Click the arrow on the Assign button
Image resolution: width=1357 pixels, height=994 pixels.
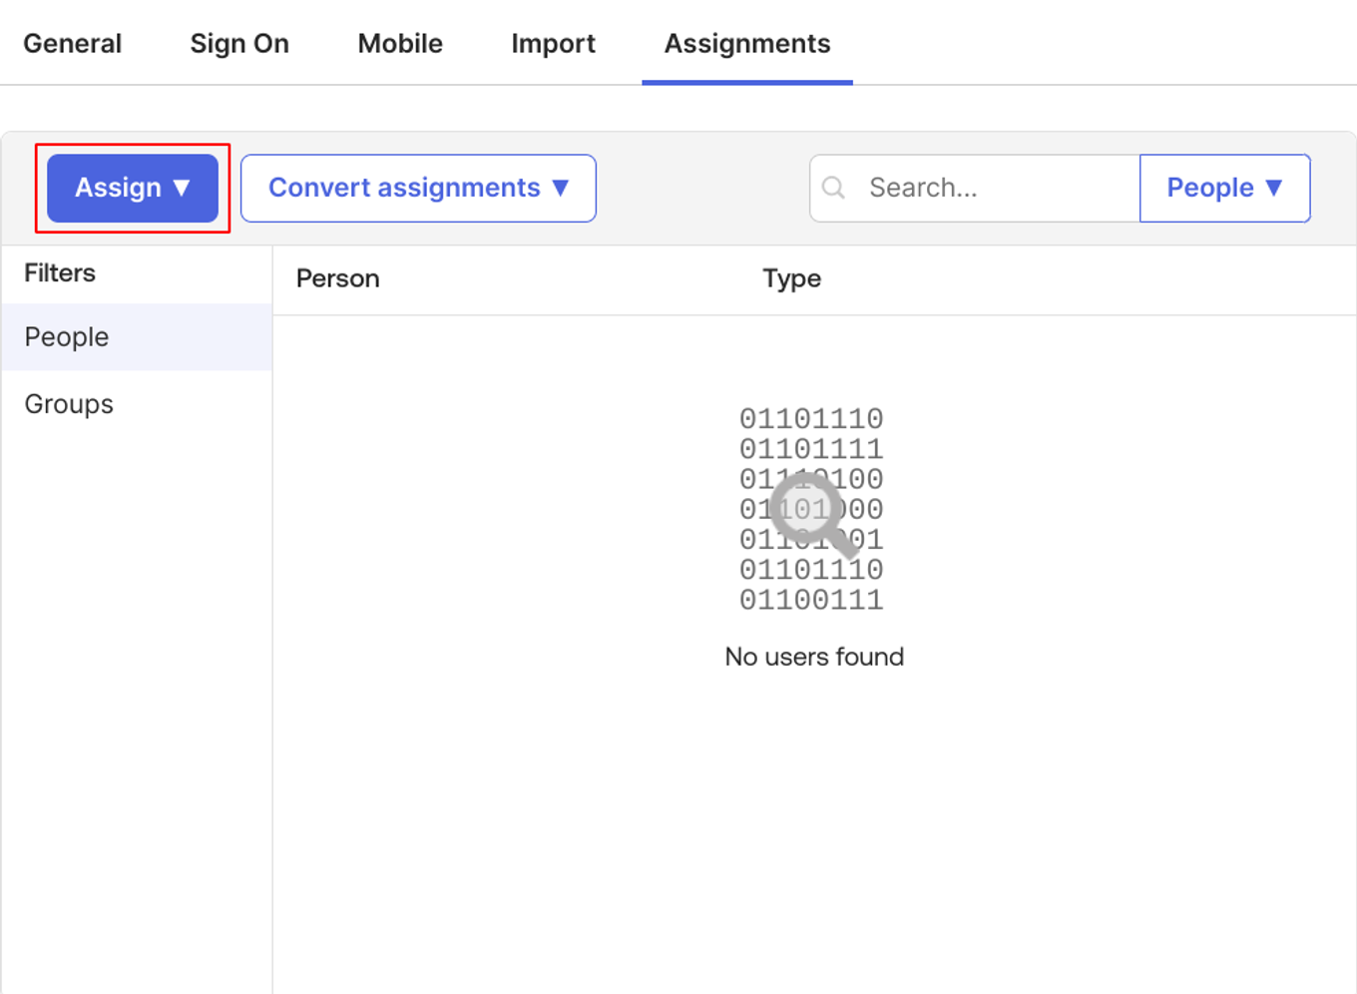click(x=182, y=188)
